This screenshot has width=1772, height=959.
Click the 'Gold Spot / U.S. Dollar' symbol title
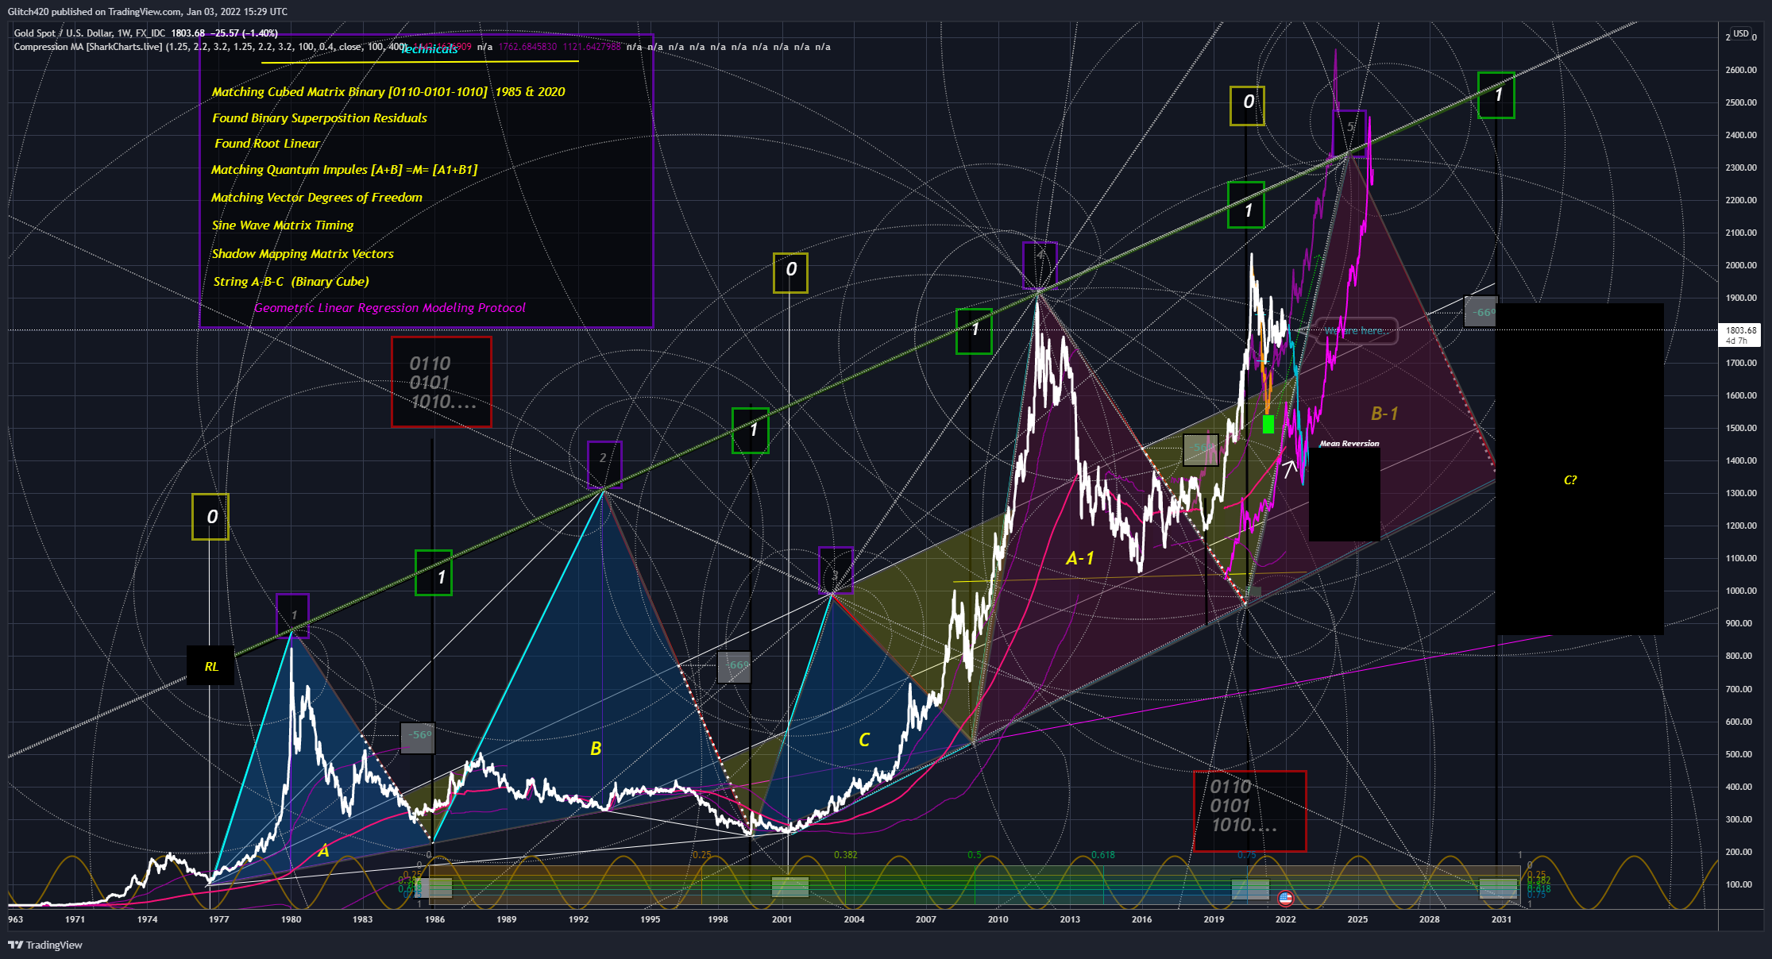[63, 33]
